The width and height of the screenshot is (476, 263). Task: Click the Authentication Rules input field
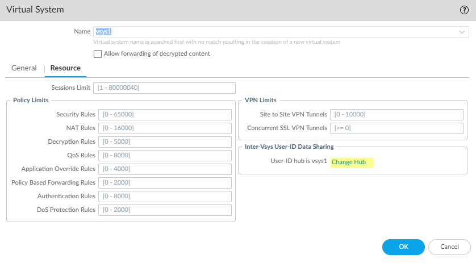pyautogui.click(x=165, y=197)
